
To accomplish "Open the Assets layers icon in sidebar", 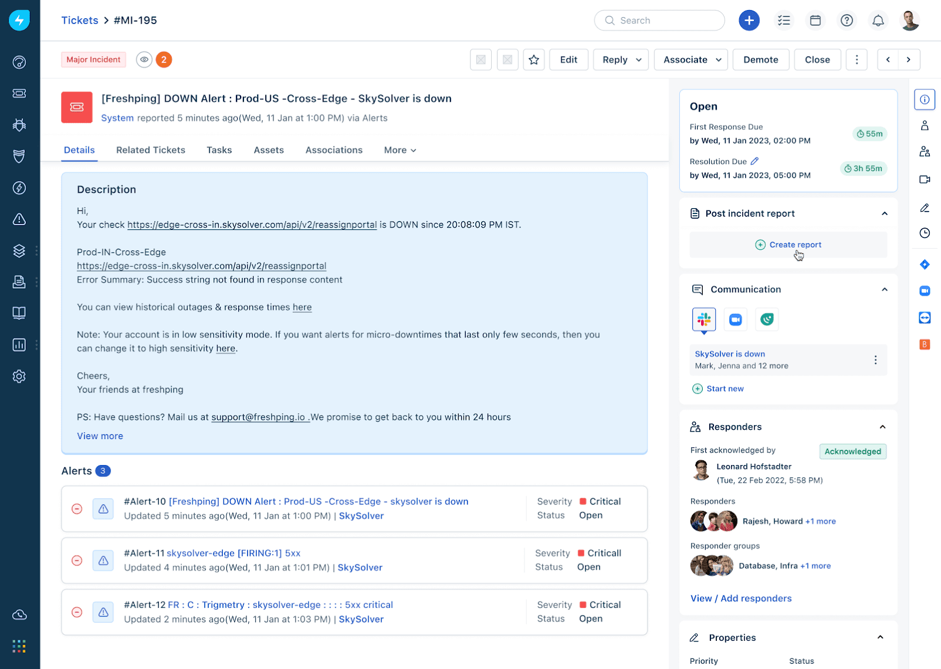I will (x=19, y=250).
